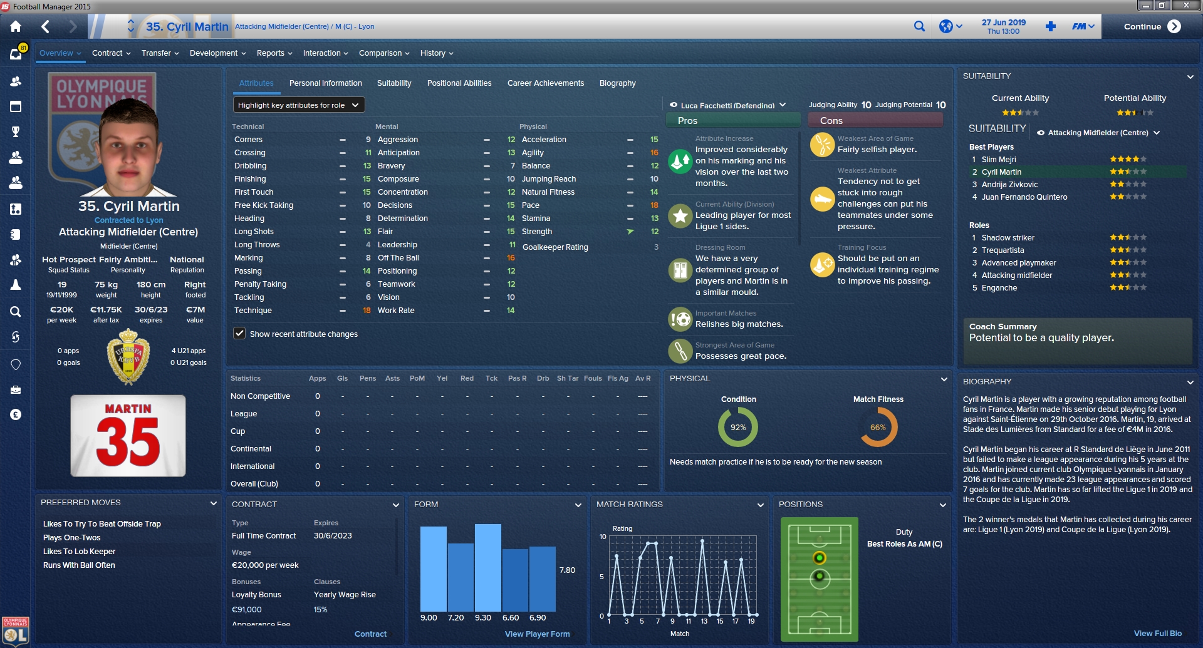Navigate forward with the right arrow
The width and height of the screenshot is (1203, 648).
(73, 26)
